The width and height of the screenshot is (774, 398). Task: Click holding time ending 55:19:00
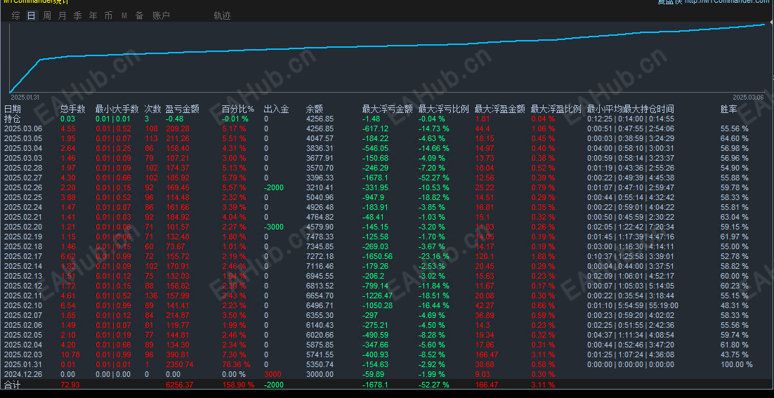click(632, 305)
